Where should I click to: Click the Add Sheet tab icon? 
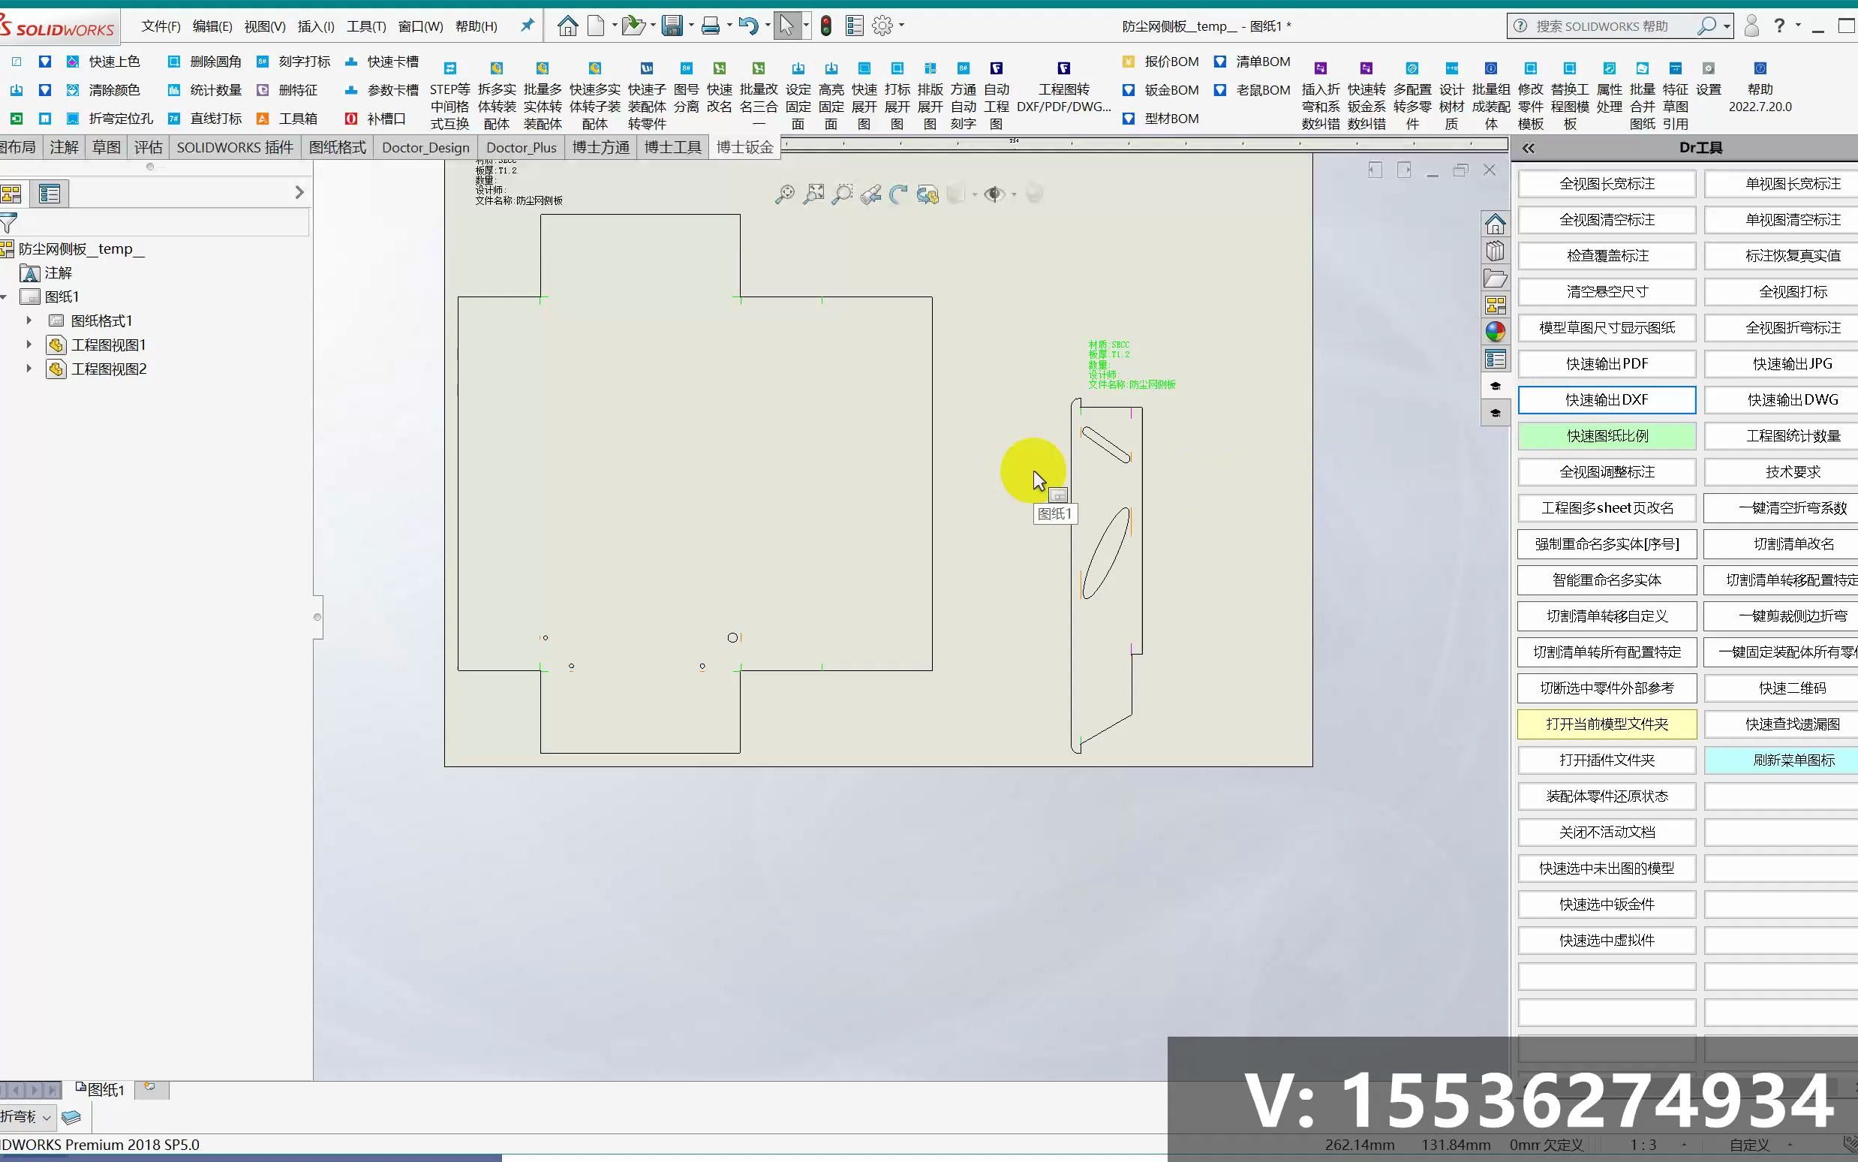pyautogui.click(x=151, y=1089)
